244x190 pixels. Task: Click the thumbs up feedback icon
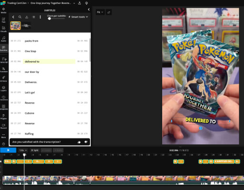[79, 142]
